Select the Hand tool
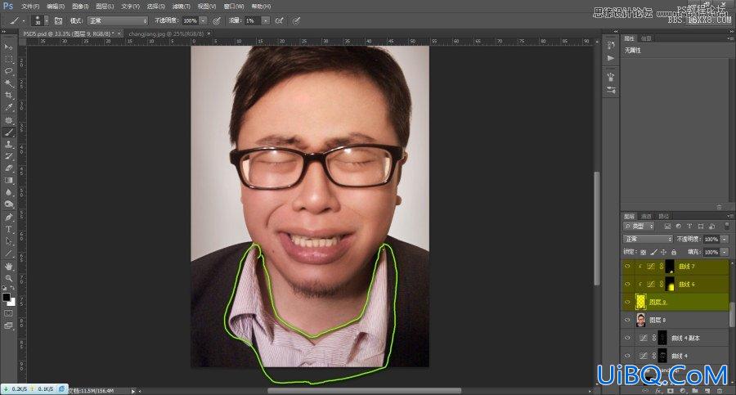This screenshot has height=395, width=736. [8, 267]
